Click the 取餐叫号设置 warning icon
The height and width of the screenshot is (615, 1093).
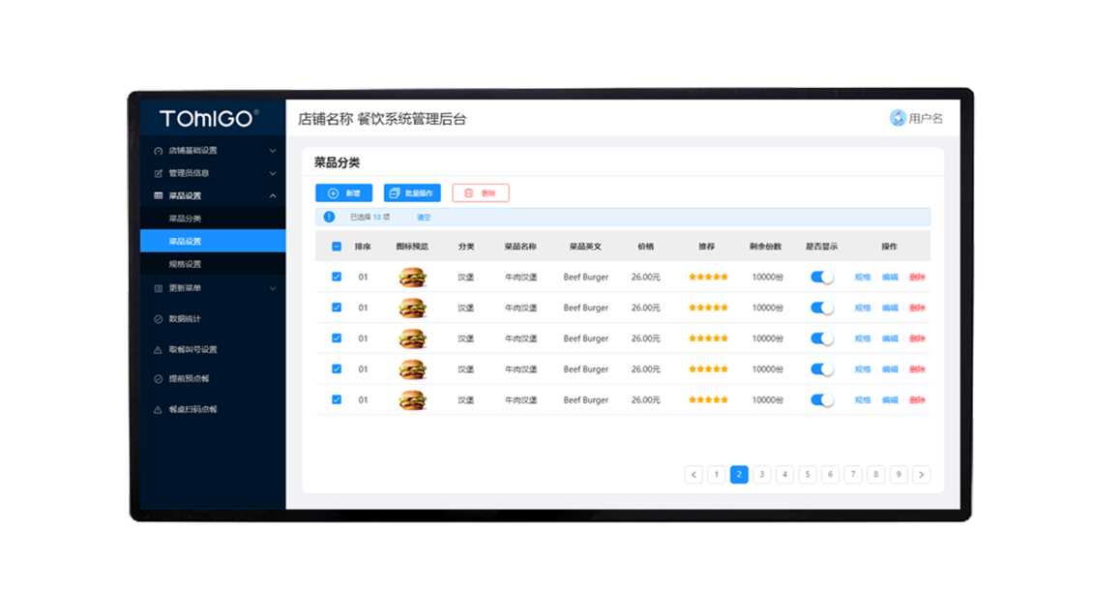click(x=159, y=350)
